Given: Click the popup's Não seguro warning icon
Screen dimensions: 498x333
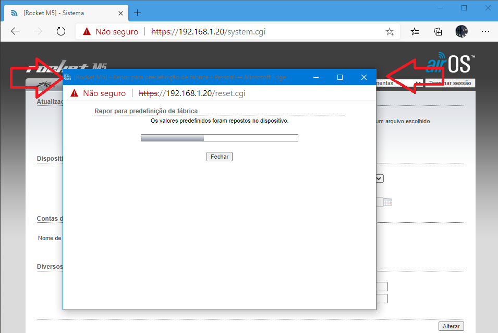Looking at the screenshot, I should point(75,93).
